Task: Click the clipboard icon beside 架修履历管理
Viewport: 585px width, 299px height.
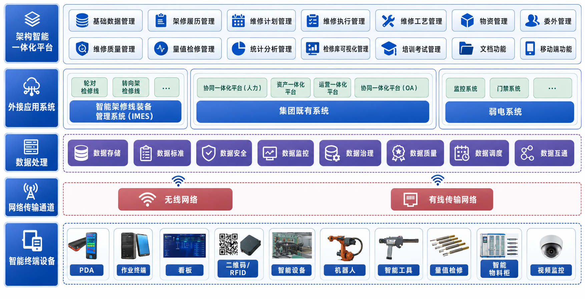Action: point(161,20)
